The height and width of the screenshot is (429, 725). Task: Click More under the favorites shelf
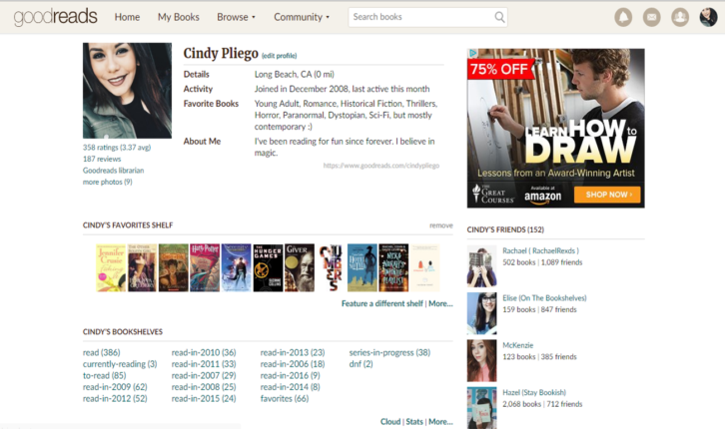point(440,303)
